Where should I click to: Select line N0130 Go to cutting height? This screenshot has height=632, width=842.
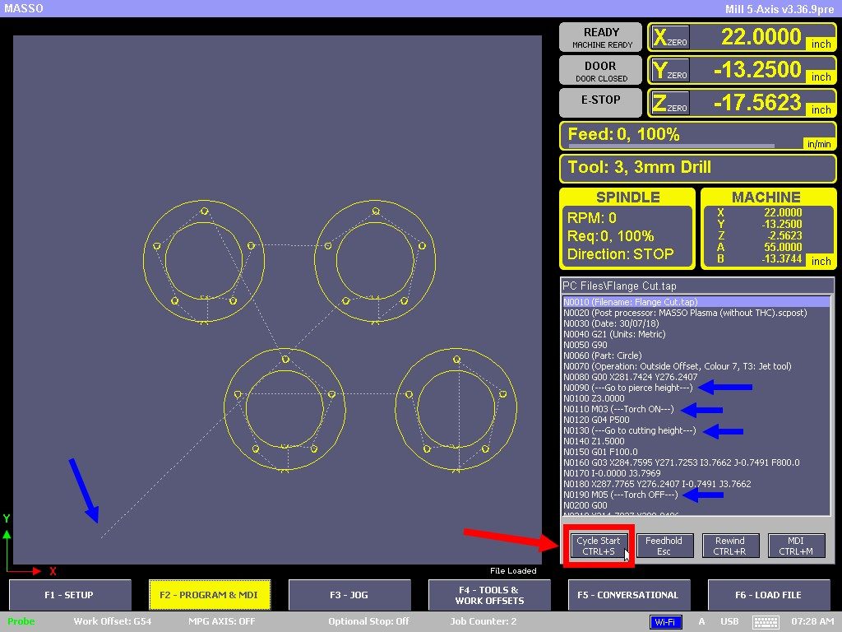pyautogui.click(x=696, y=430)
